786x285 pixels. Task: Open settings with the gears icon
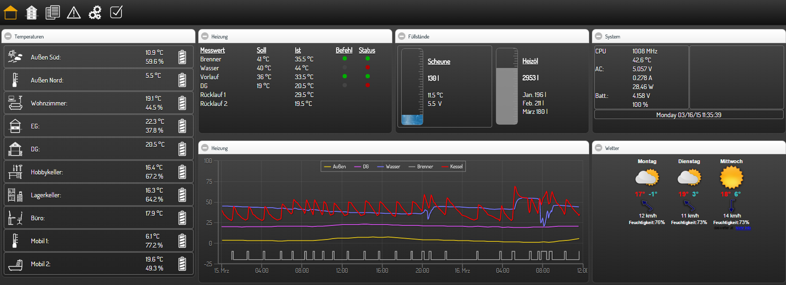pos(95,13)
